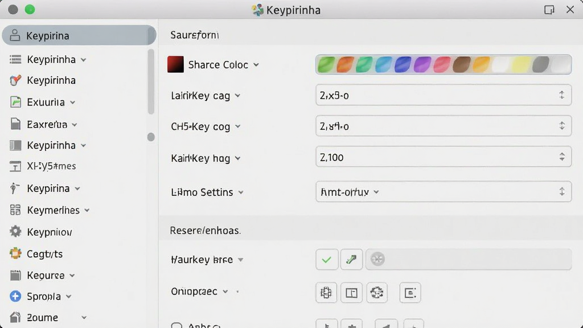Click the text-frame icon for XI-Iy5#mes
The width and height of the screenshot is (583, 328).
15,166
